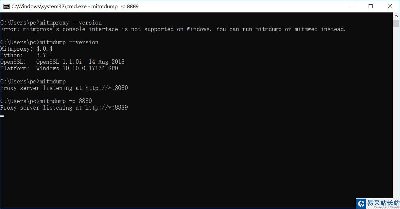The width and height of the screenshot is (400, 209).
Task: Maximize the command prompt window
Action: [371, 6]
